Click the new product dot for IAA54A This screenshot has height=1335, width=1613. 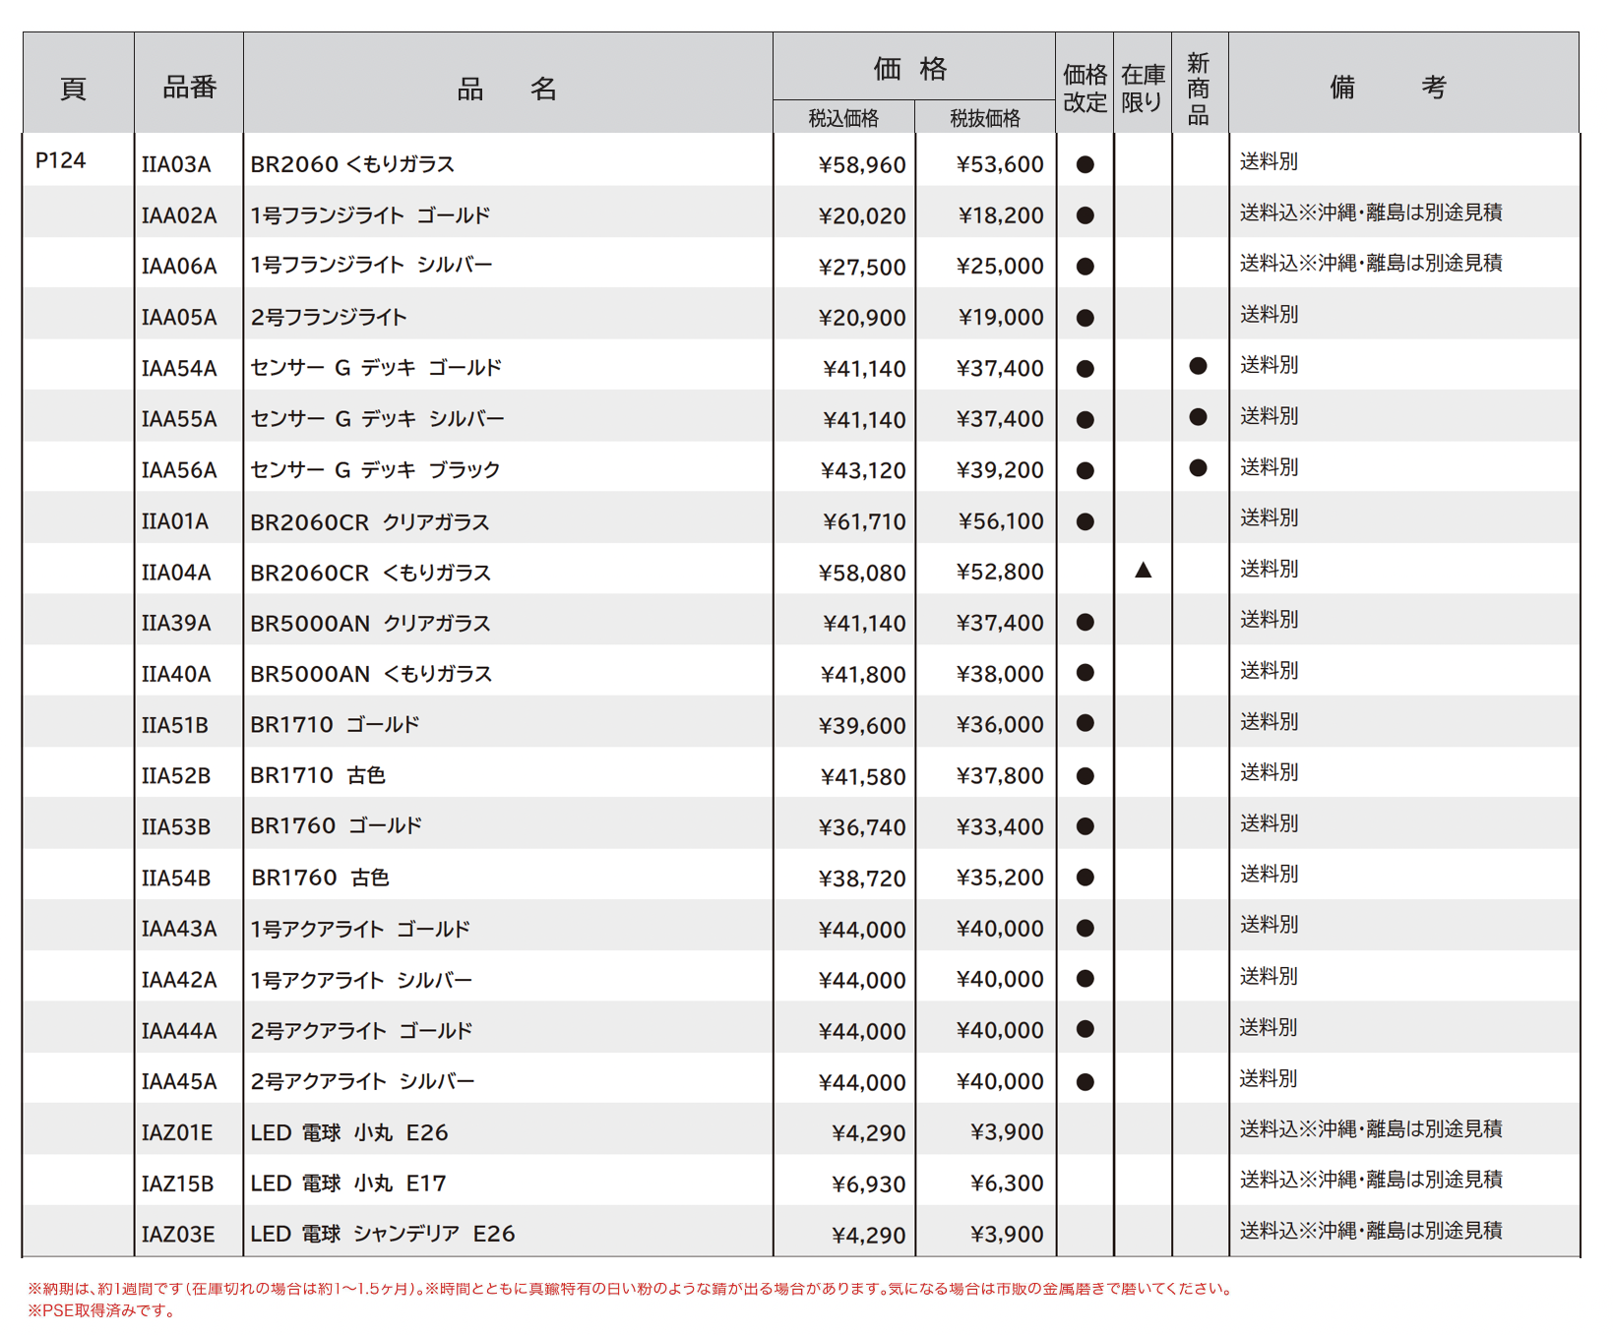pos(1197,366)
